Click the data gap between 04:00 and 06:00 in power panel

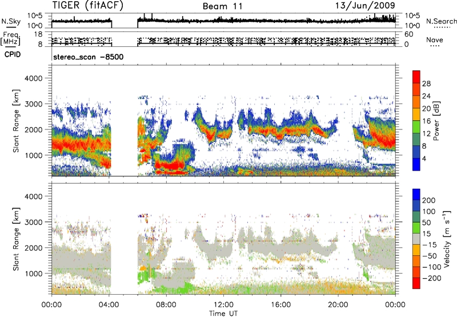coord(125,121)
